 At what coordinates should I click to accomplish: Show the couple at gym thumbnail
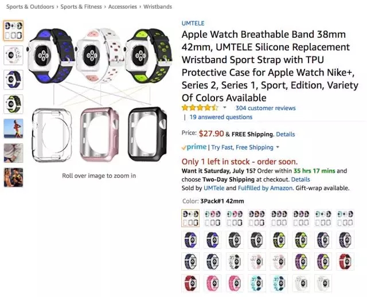(x=14, y=177)
